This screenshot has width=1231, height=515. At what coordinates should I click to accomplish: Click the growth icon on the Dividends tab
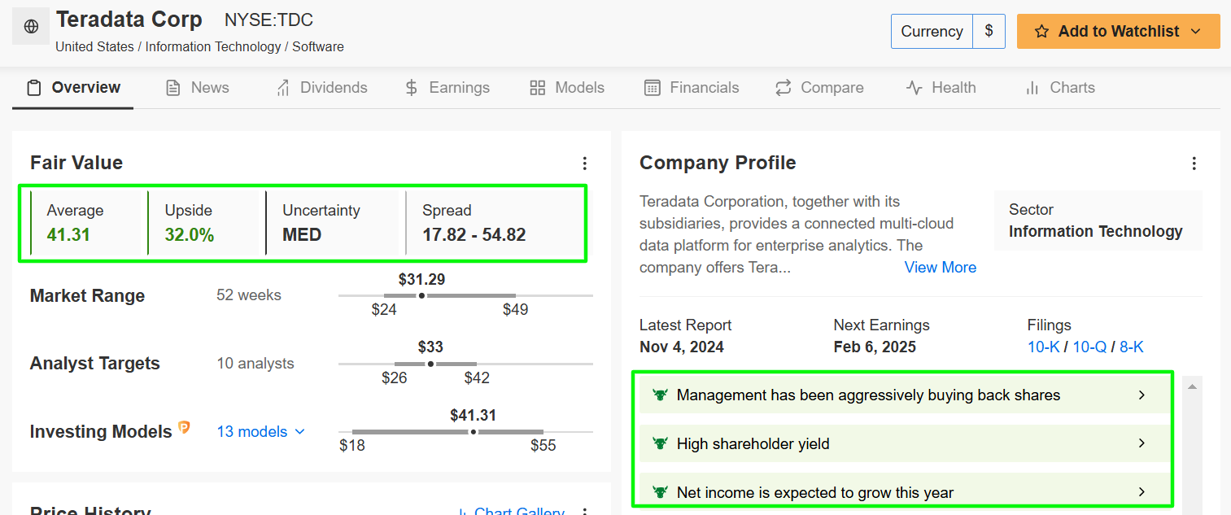(x=283, y=88)
